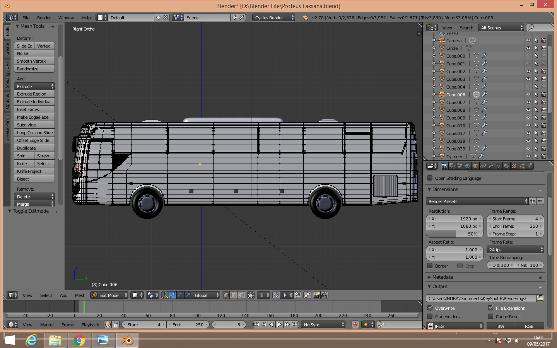Expand the Metadata panel

tap(443, 277)
